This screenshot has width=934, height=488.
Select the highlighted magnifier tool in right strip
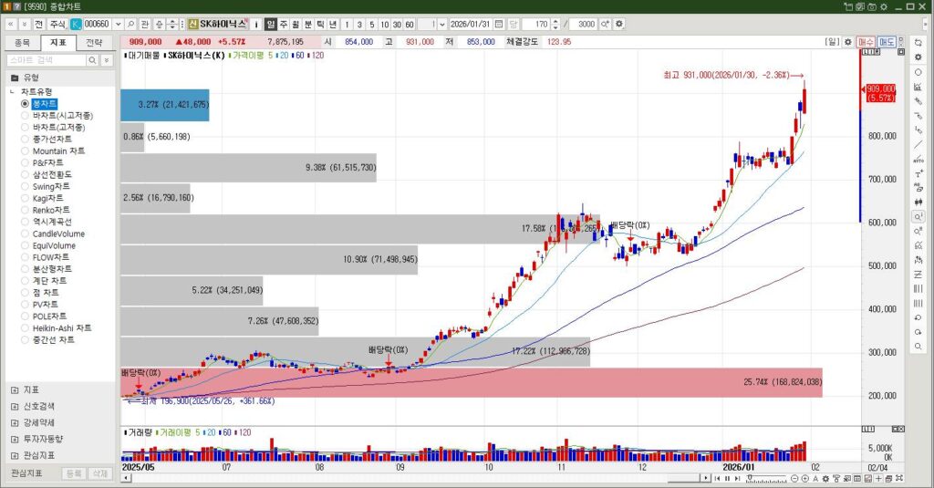click(x=917, y=217)
